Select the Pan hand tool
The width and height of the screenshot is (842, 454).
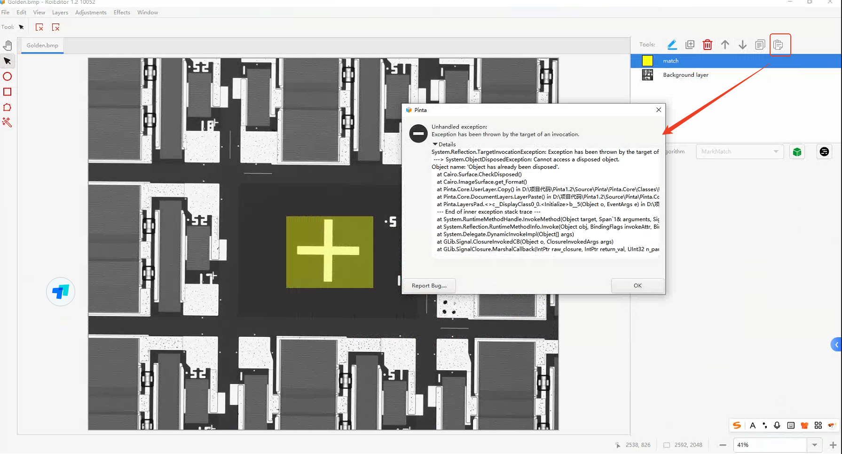(8, 46)
